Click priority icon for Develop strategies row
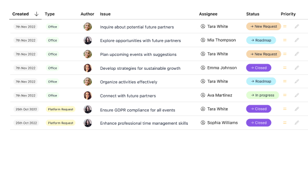308x194 pixels. coord(284,68)
